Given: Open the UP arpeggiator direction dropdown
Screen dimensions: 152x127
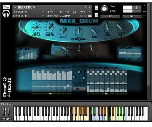Looking at the screenshot, I should pos(80,89).
